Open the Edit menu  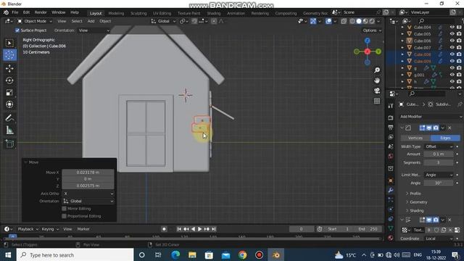point(26,12)
